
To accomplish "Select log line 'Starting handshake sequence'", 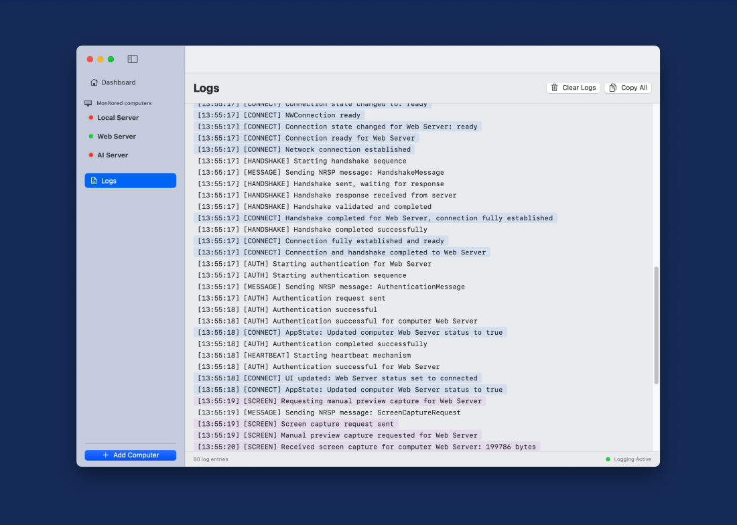I will (301, 161).
